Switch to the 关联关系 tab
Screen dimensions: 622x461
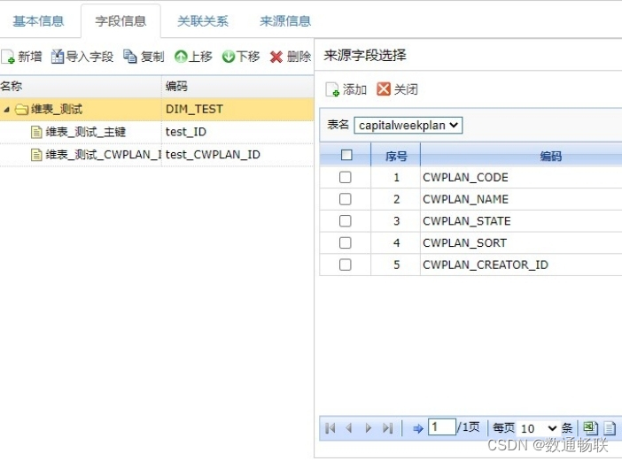(203, 21)
